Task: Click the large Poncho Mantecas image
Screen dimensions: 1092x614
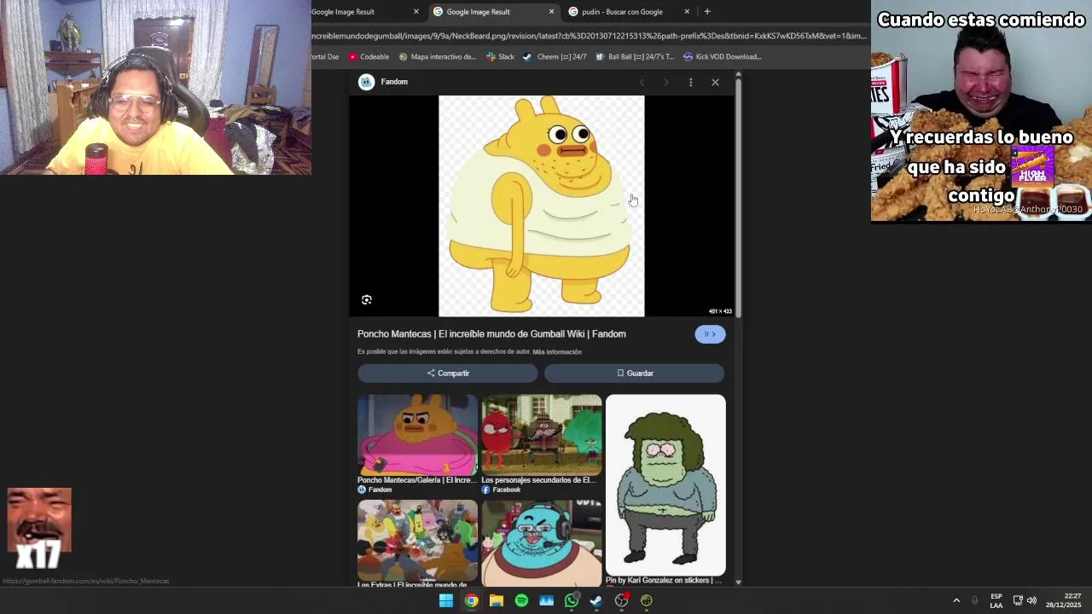Action: click(x=542, y=206)
